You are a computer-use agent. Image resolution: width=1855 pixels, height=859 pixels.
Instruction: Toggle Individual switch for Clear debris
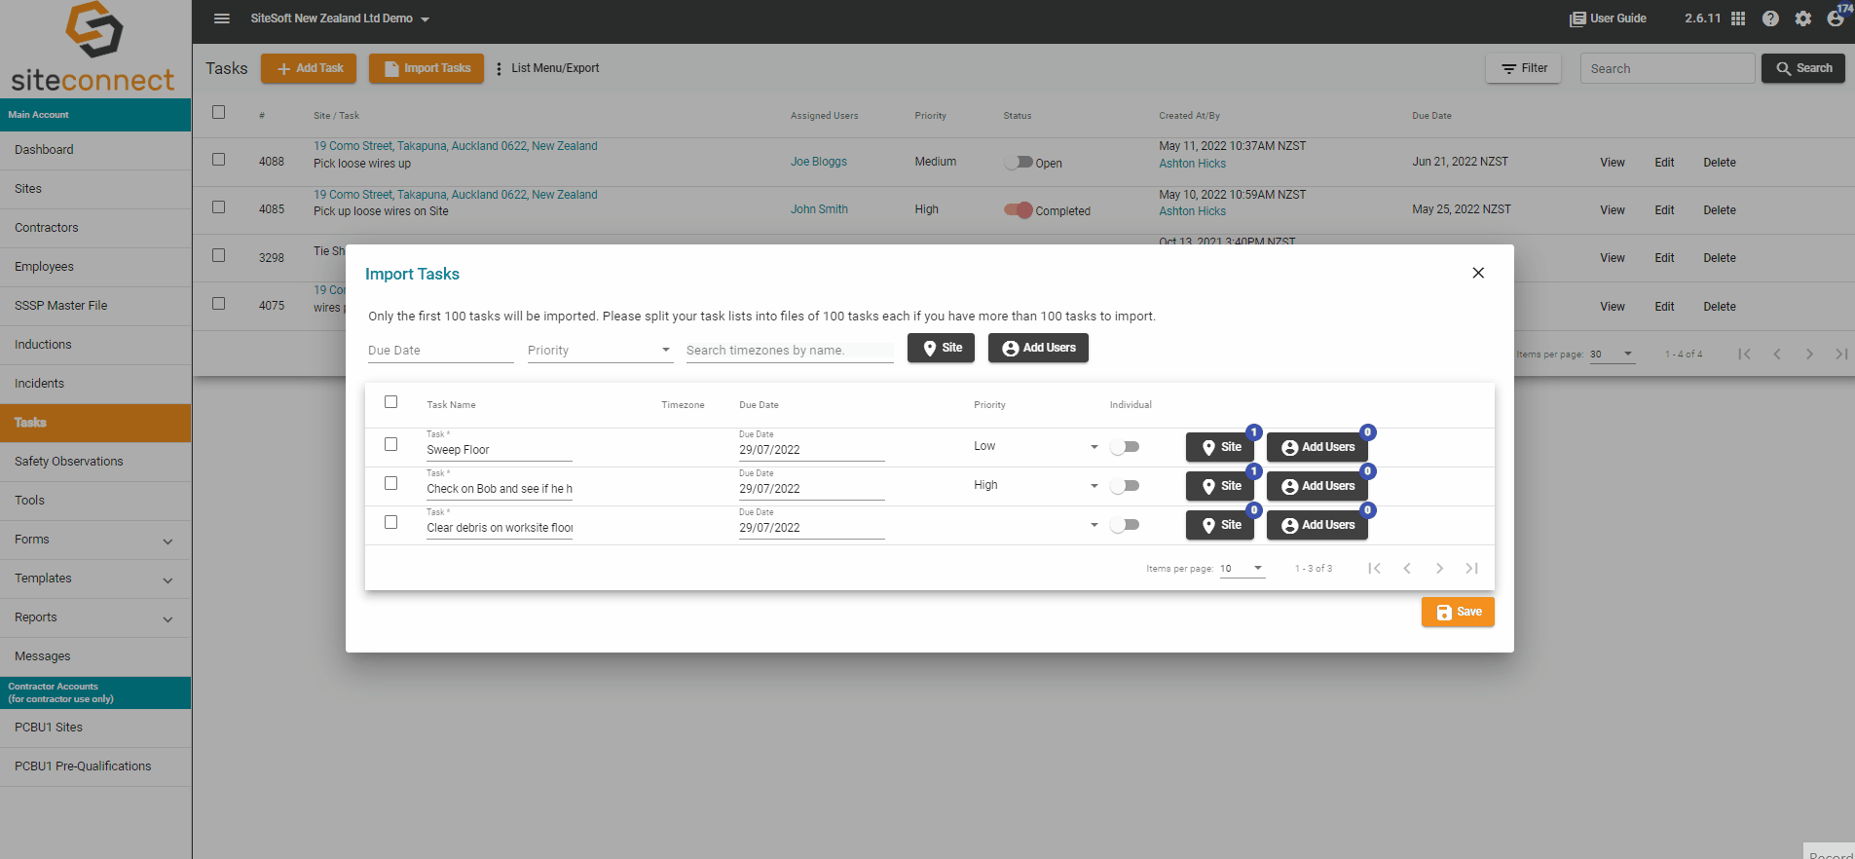point(1125,525)
